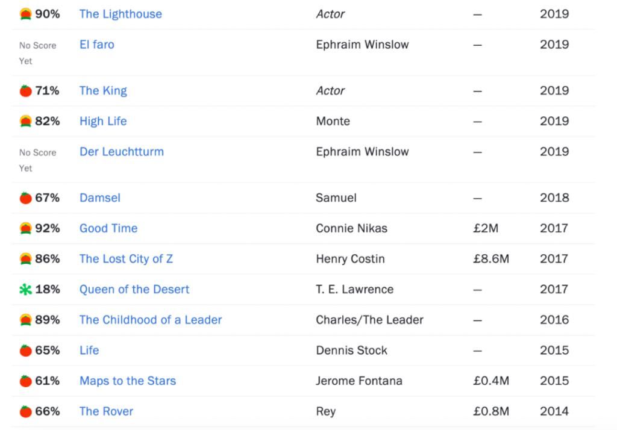Click the red tomato icon beside Damsel
Image resolution: width=617 pixels, height=430 pixels.
click(x=25, y=198)
